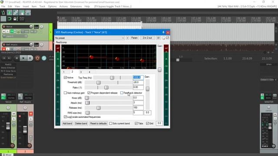This screenshot has width=278, height=156.
Task: Open the File menu
Action: pyautogui.click(x=3, y=6)
